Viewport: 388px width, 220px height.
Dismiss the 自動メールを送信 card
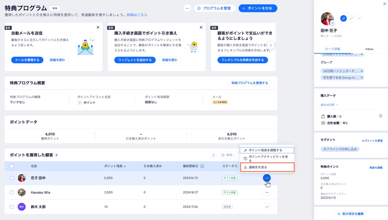coord(98,27)
